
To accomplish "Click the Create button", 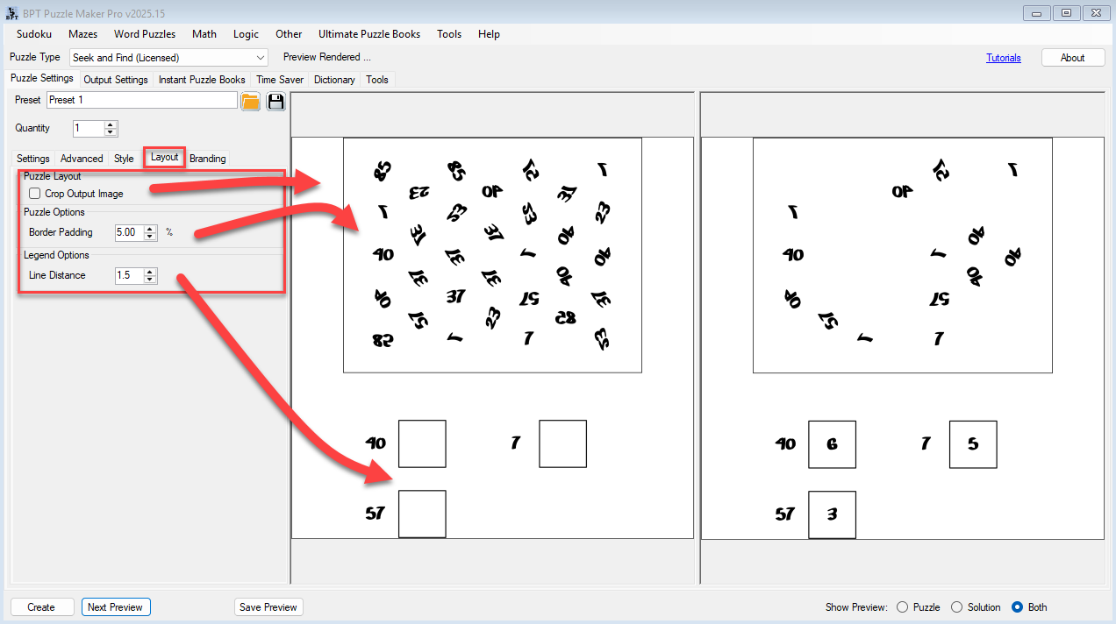I will pos(41,607).
